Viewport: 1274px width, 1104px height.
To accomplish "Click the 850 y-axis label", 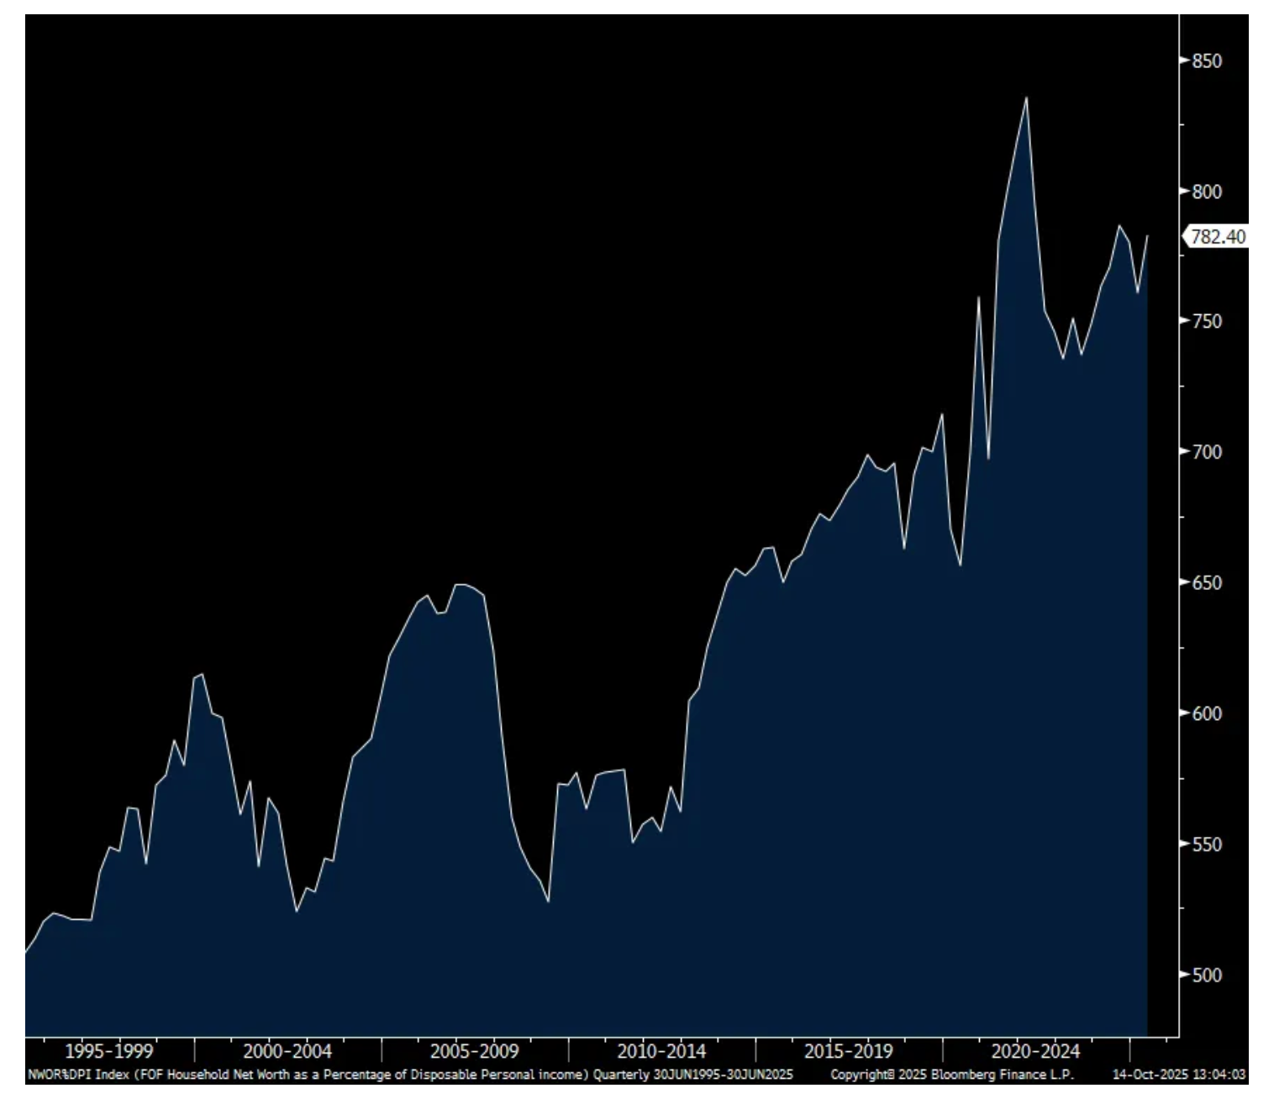I will coord(1206,61).
